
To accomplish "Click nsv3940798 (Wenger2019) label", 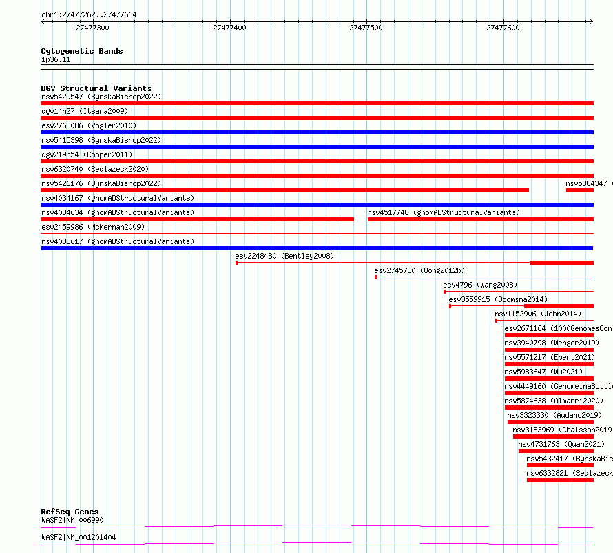I will coord(552,343).
